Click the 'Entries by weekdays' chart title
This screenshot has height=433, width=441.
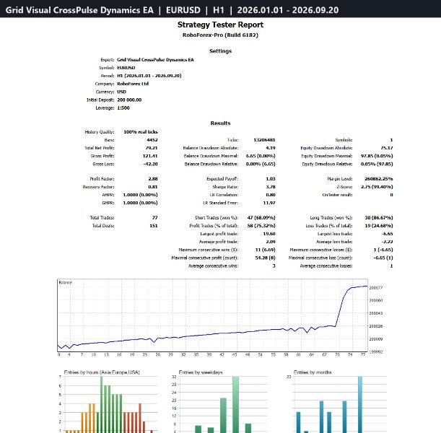pos(201,372)
